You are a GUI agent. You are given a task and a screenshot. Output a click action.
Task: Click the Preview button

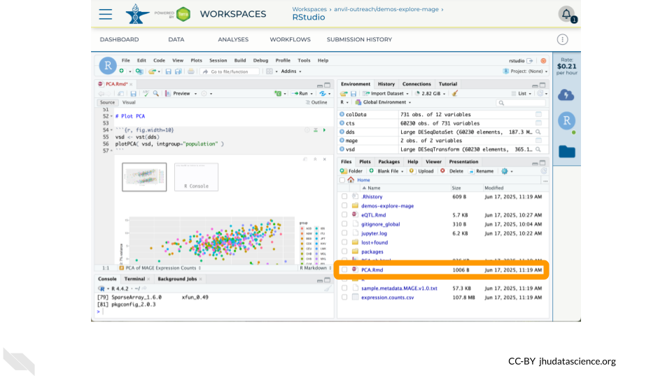click(x=178, y=93)
